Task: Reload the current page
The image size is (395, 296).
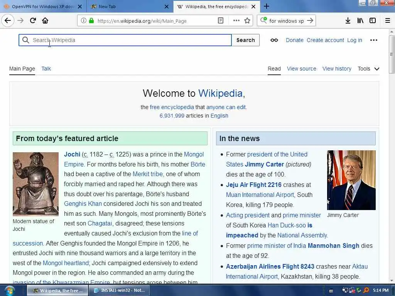Action: (33, 20)
